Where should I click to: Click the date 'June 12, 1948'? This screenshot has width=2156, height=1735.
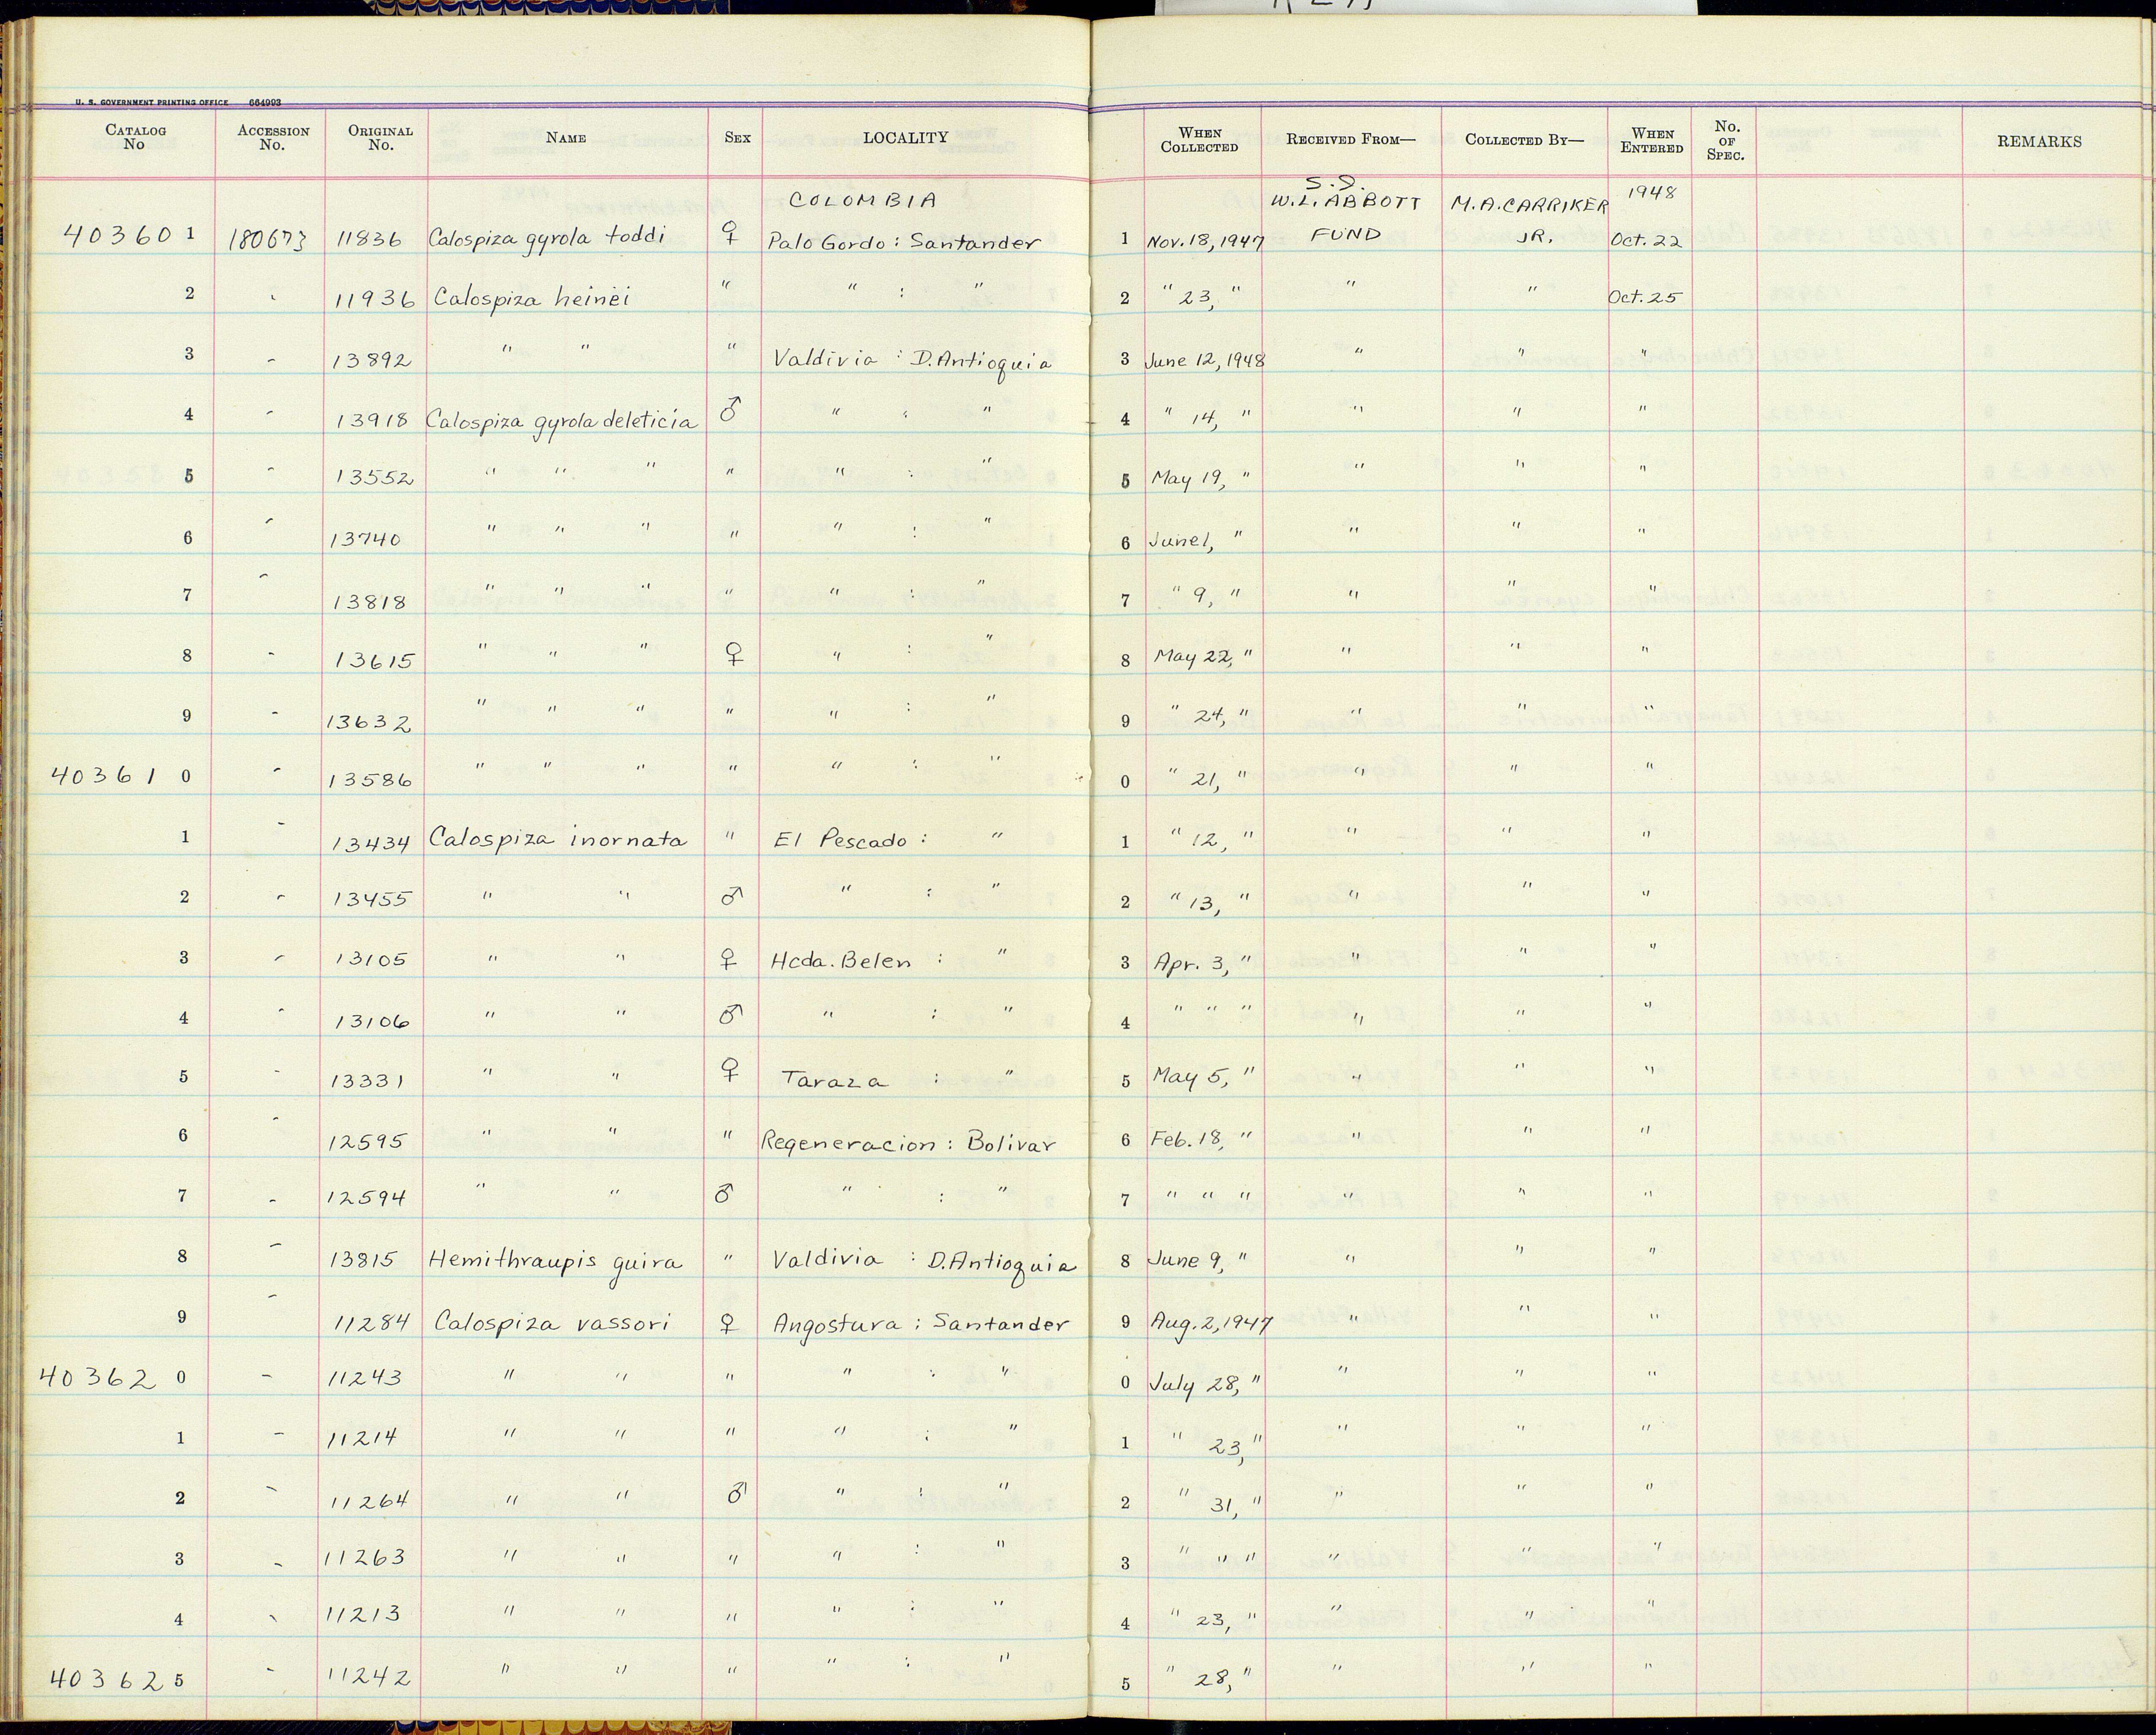pos(1205,360)
